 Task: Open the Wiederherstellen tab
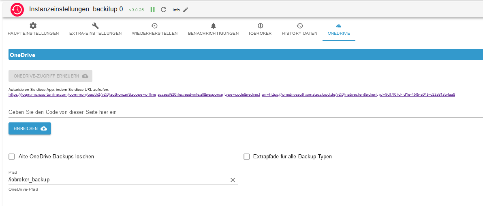click(155, 29)
